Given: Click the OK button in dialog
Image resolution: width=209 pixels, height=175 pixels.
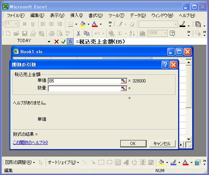Looking at the screenshot, I should point(133,144).
